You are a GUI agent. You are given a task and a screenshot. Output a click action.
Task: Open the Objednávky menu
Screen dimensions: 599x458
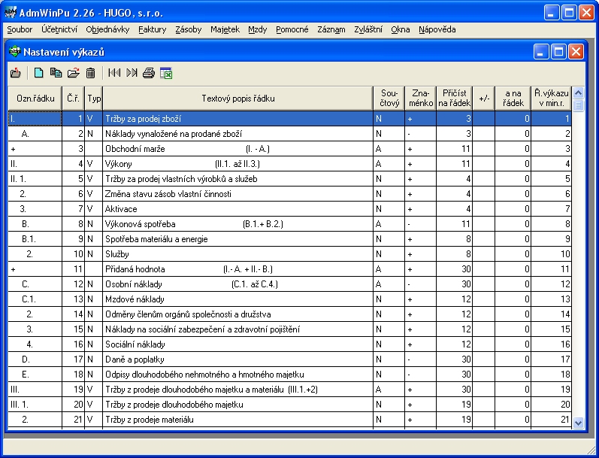point(107,29)
